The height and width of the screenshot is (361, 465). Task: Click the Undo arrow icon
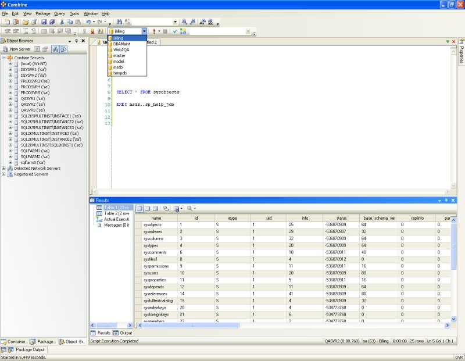(88, 22)
